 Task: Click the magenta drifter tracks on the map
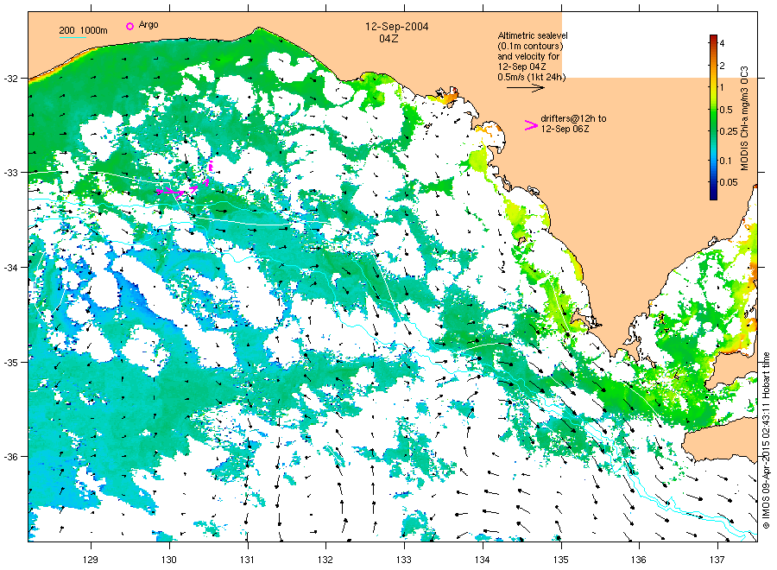click(x=184, y=180)
